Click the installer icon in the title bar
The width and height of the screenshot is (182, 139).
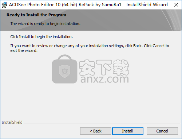coord(4,5)
